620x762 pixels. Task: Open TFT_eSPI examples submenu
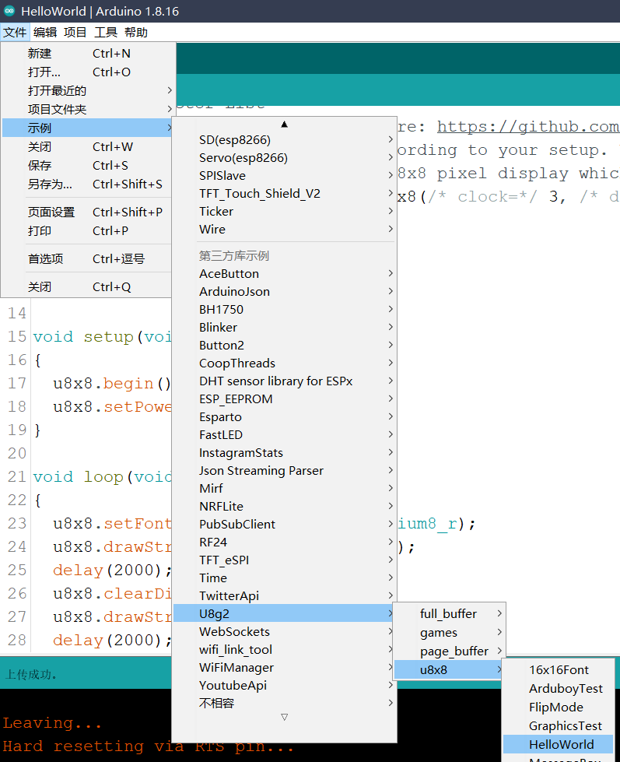[285, 560]
